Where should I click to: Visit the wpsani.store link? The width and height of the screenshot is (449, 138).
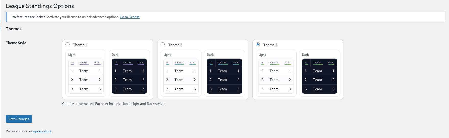point(42,131)
